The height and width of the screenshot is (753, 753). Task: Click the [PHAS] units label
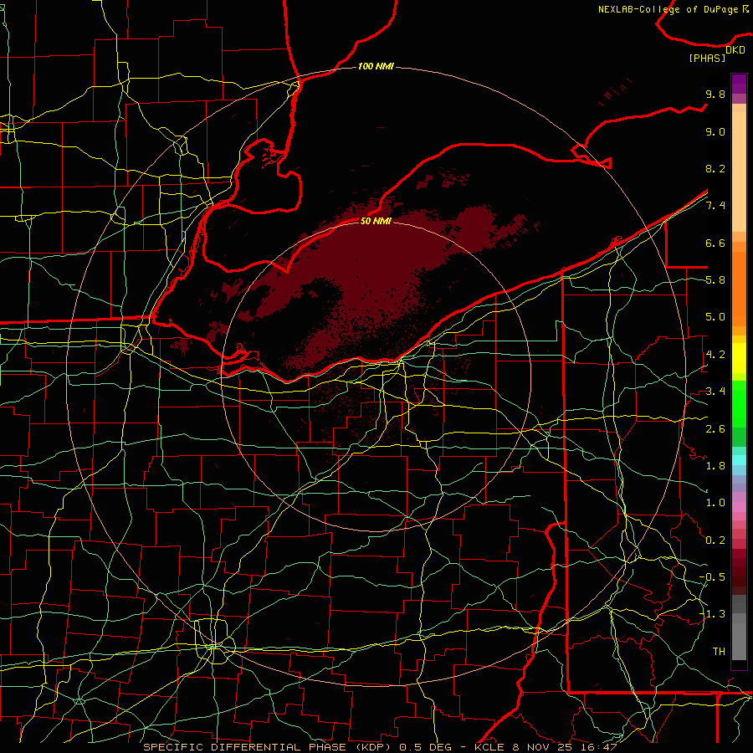(707, 58)
